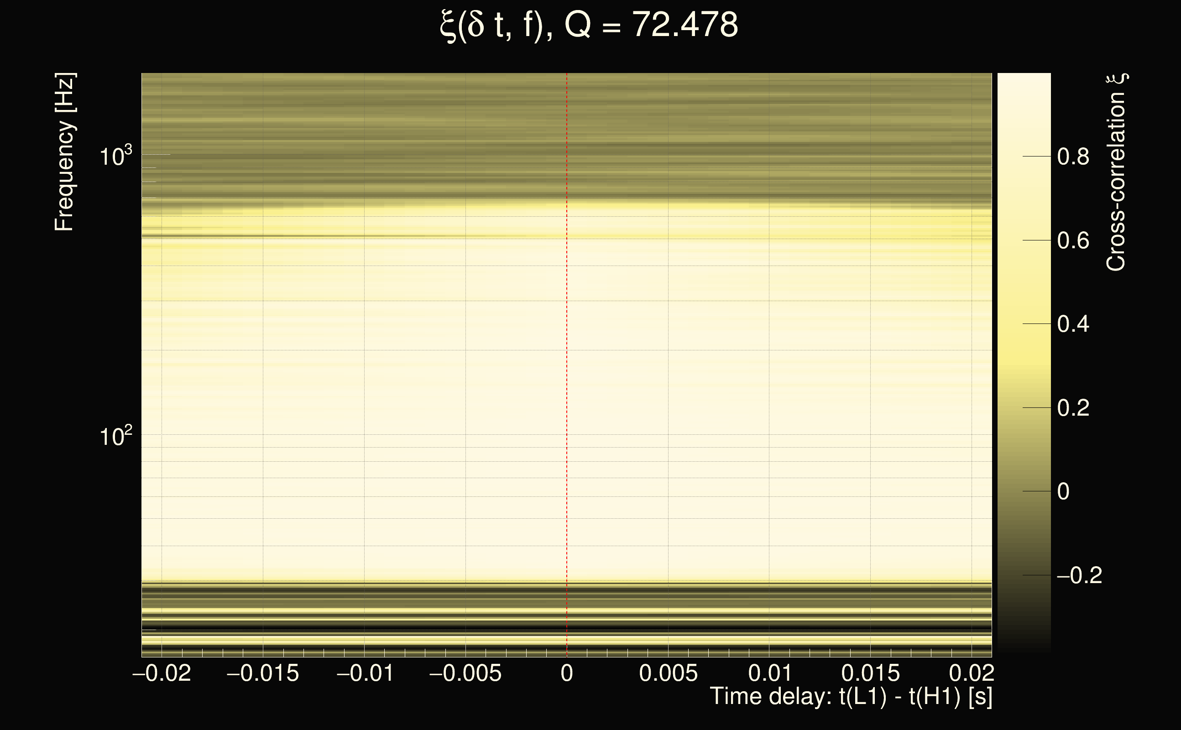
Task: Click the -0.01 time delay tick label
Action: (x=365, y=673)
